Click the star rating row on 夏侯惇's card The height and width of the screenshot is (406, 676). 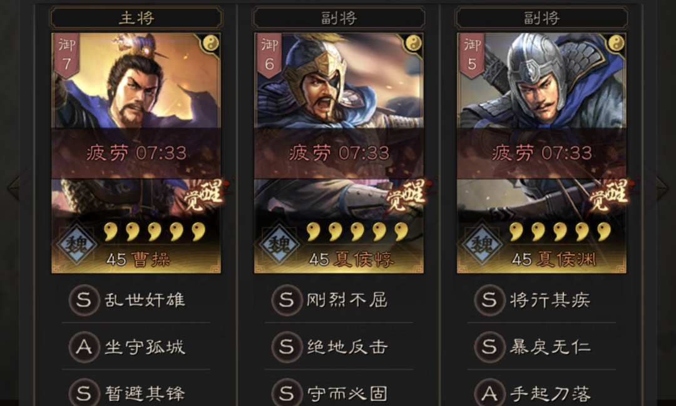pyautogui.click(x=357, y=231)
